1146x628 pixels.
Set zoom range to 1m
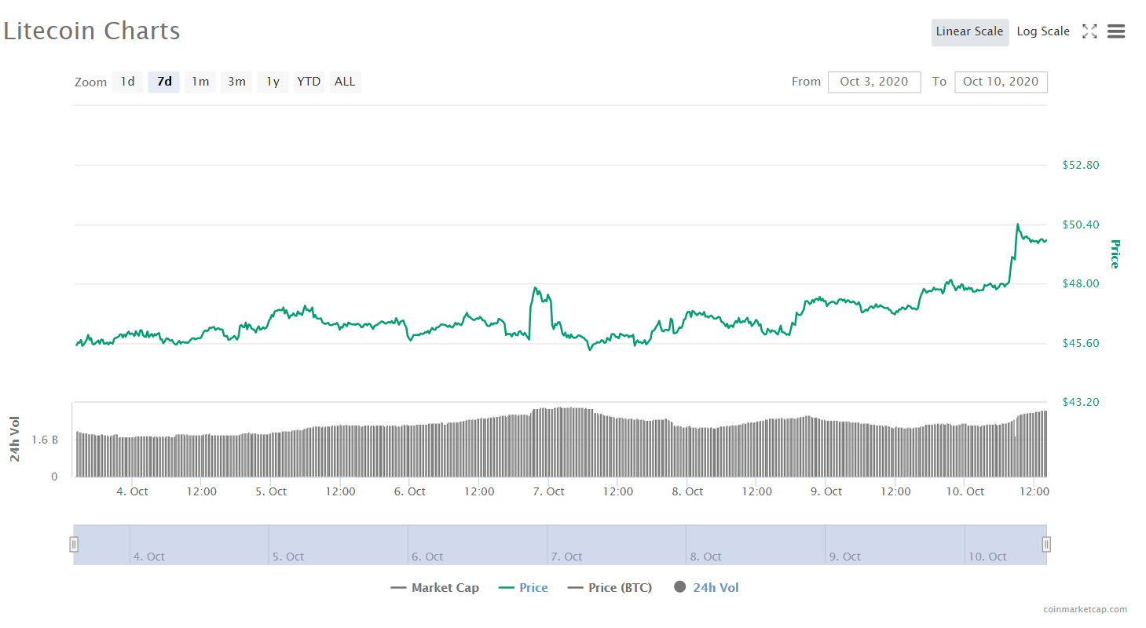tap(200, 82)
